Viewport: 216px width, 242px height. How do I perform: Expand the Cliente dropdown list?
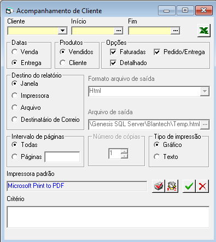[62, 31]
